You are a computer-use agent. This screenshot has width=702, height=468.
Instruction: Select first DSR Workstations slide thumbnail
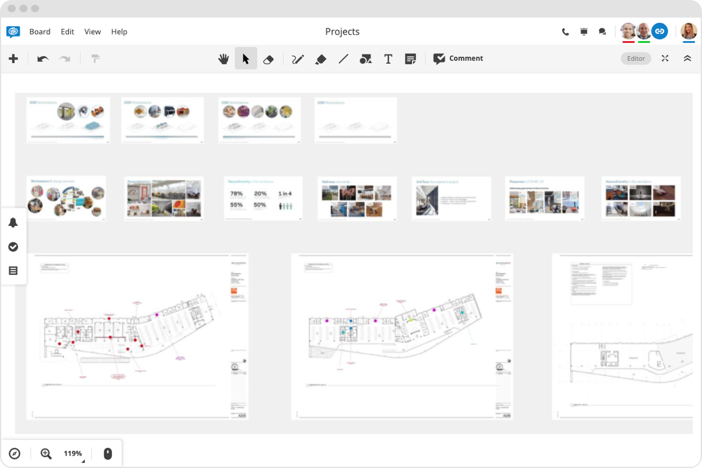[68, 120]
